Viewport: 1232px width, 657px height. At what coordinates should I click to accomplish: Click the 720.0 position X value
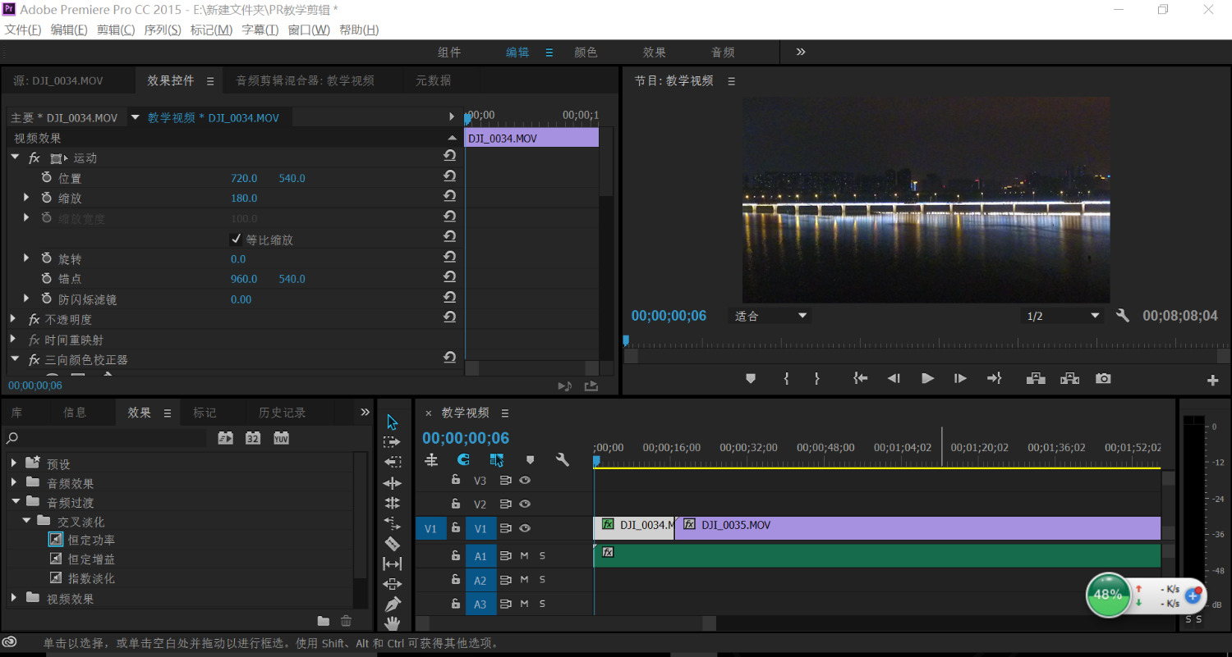click(x=244, y=178)
